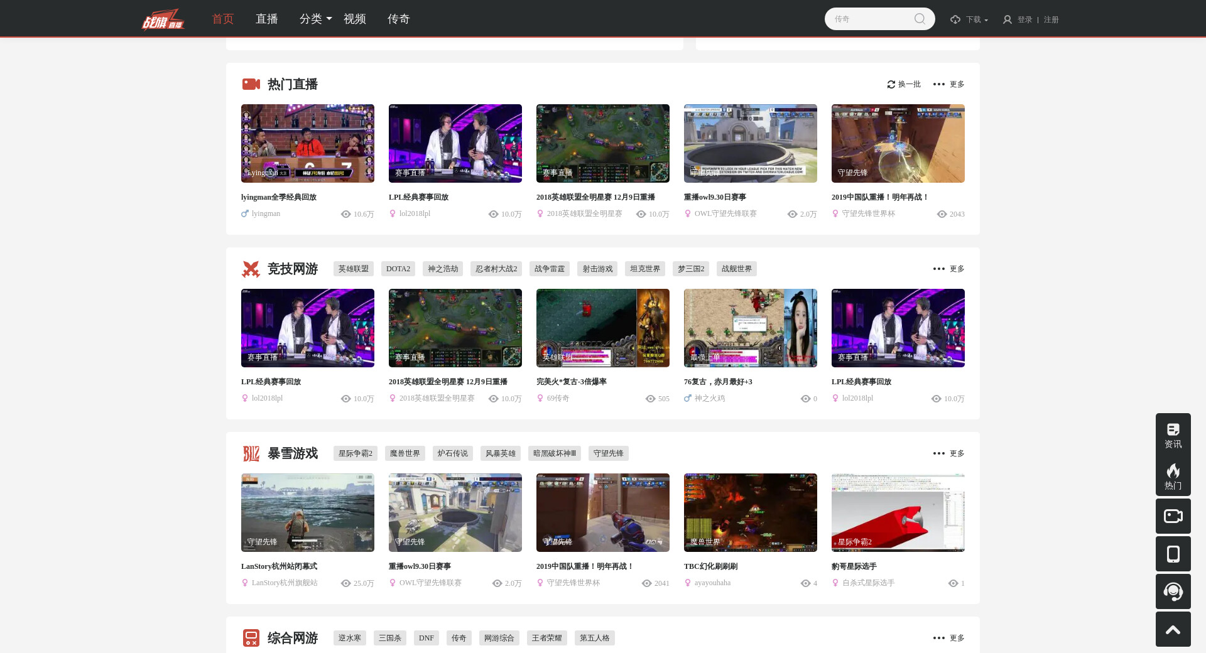The width and height of the screenshot is (1206, 653).
Task: Open the 资讯 news sidebar icon
Action: coord(1173,434)
